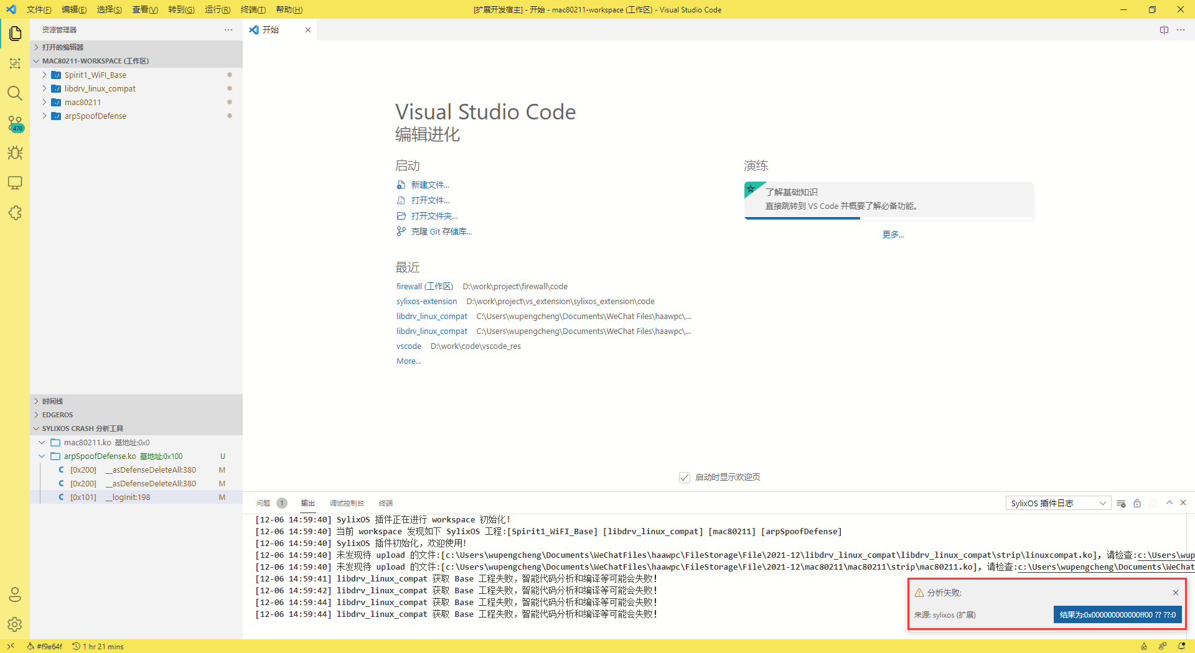Expand the arpSpoofDefense folder
The image size is (1195, 653).
[x=136, y=116]
